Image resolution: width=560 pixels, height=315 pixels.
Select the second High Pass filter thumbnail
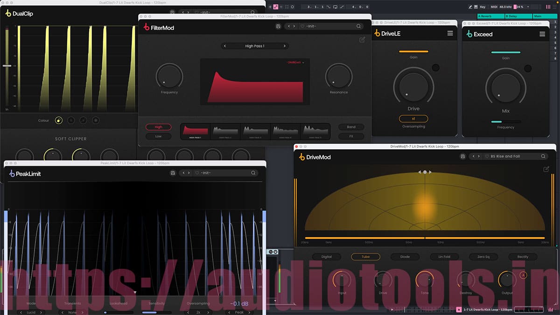225,132
